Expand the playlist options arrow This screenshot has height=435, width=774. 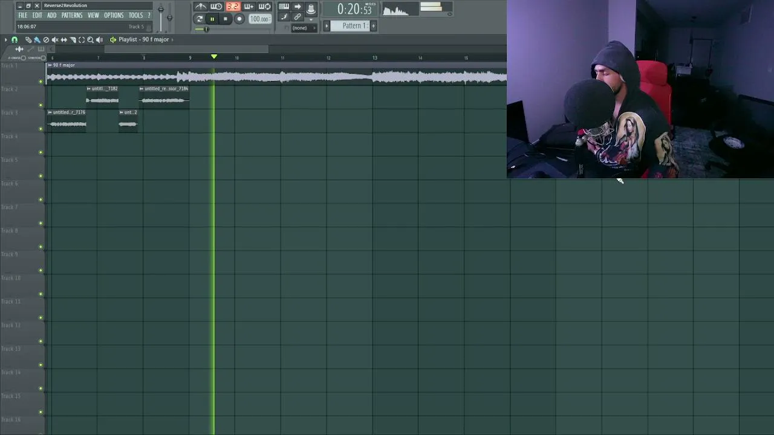[5, 40]
